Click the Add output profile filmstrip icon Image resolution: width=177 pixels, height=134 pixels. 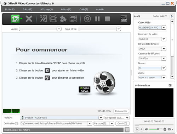[x=73, y=19]
